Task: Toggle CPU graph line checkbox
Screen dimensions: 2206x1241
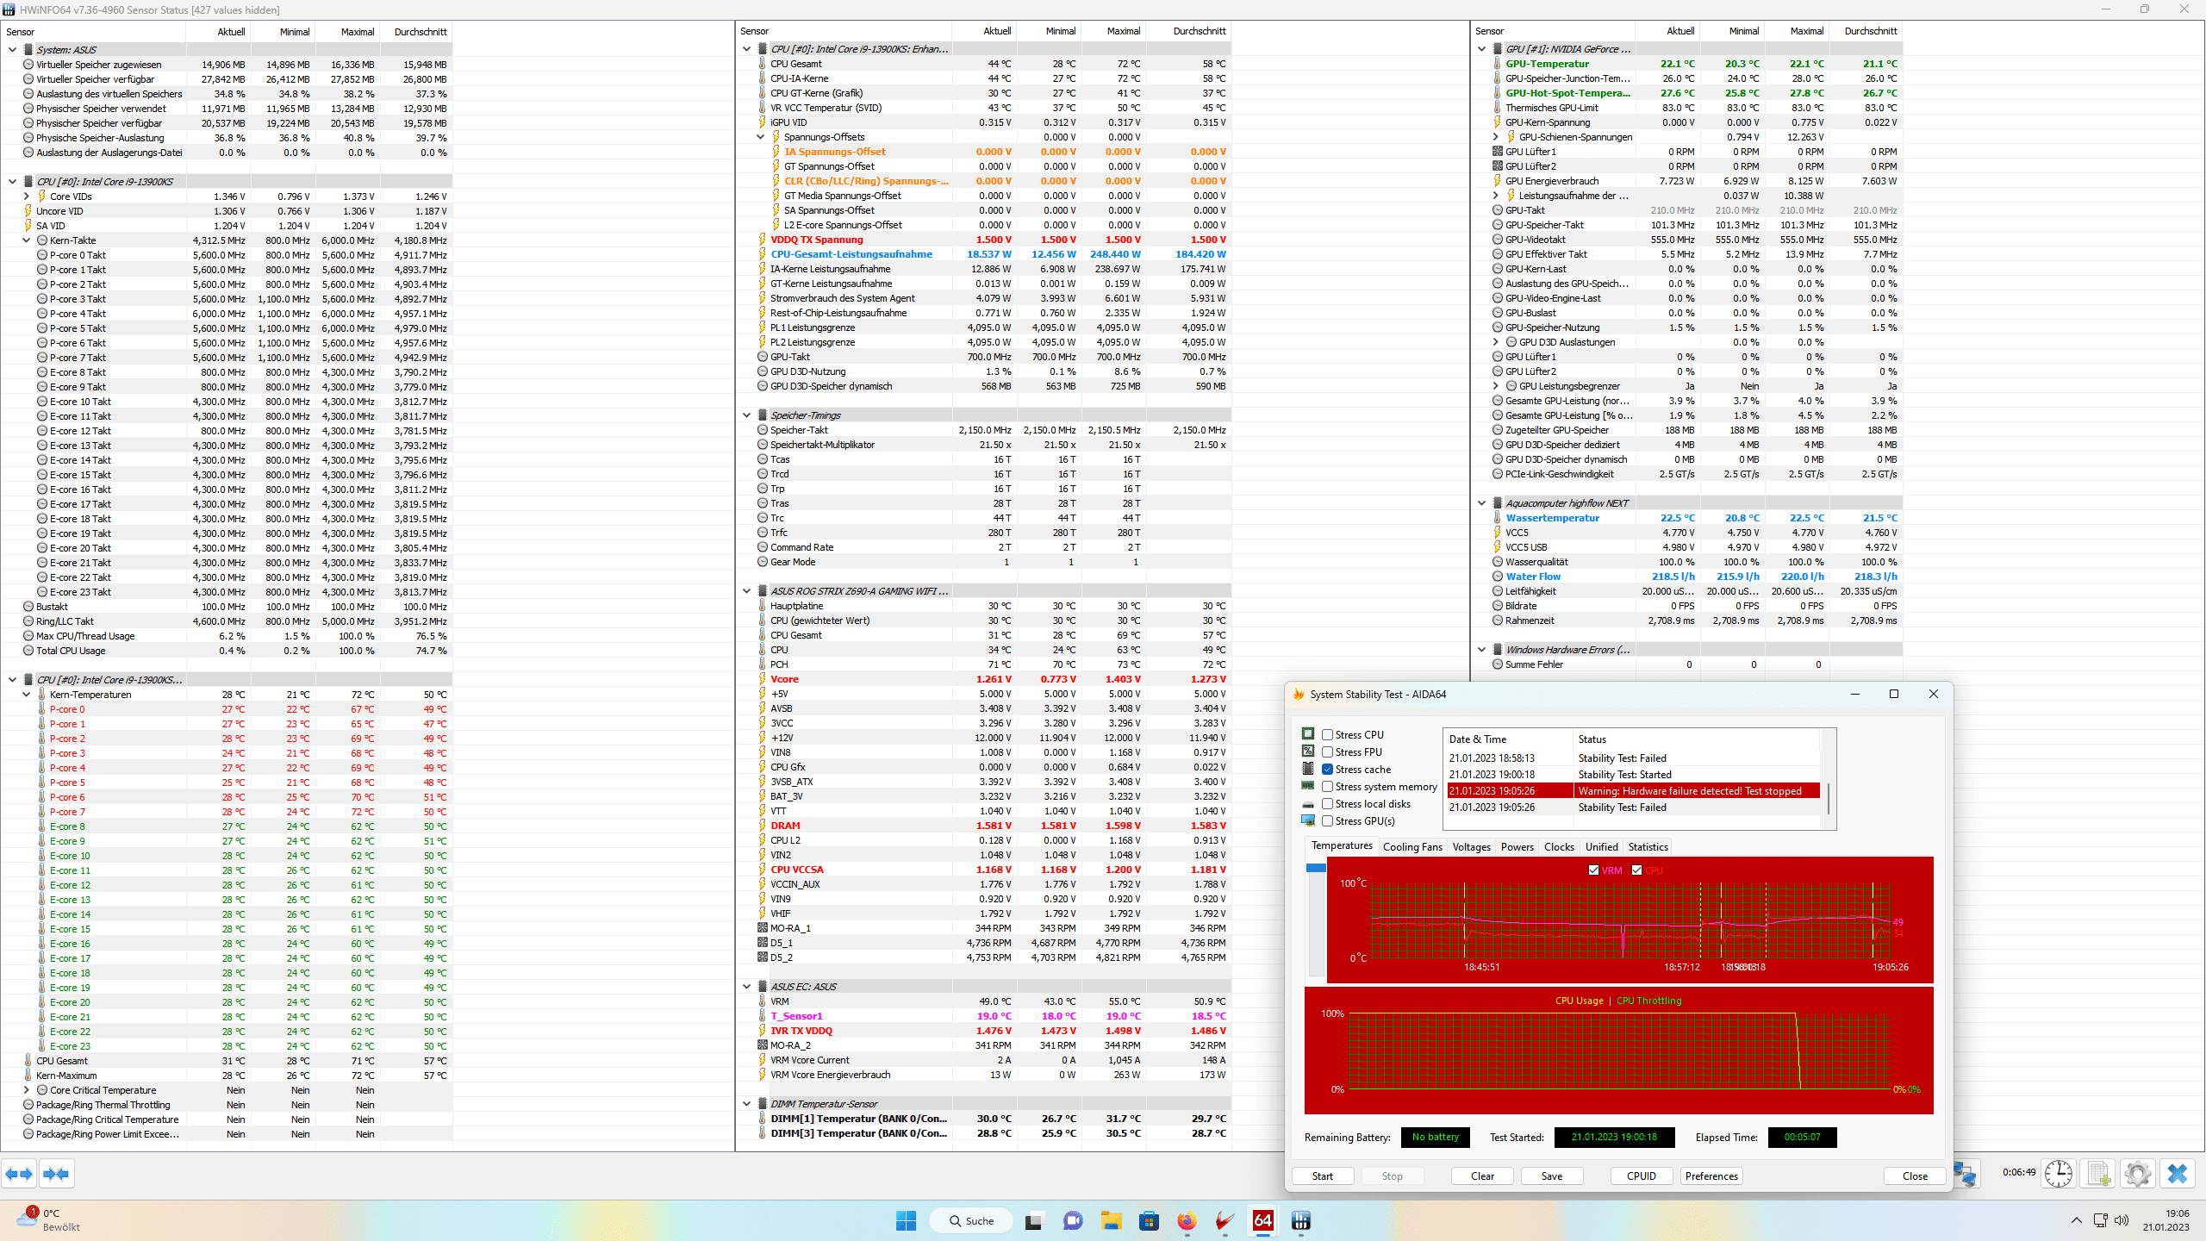Action: (x=1636, y=870)
